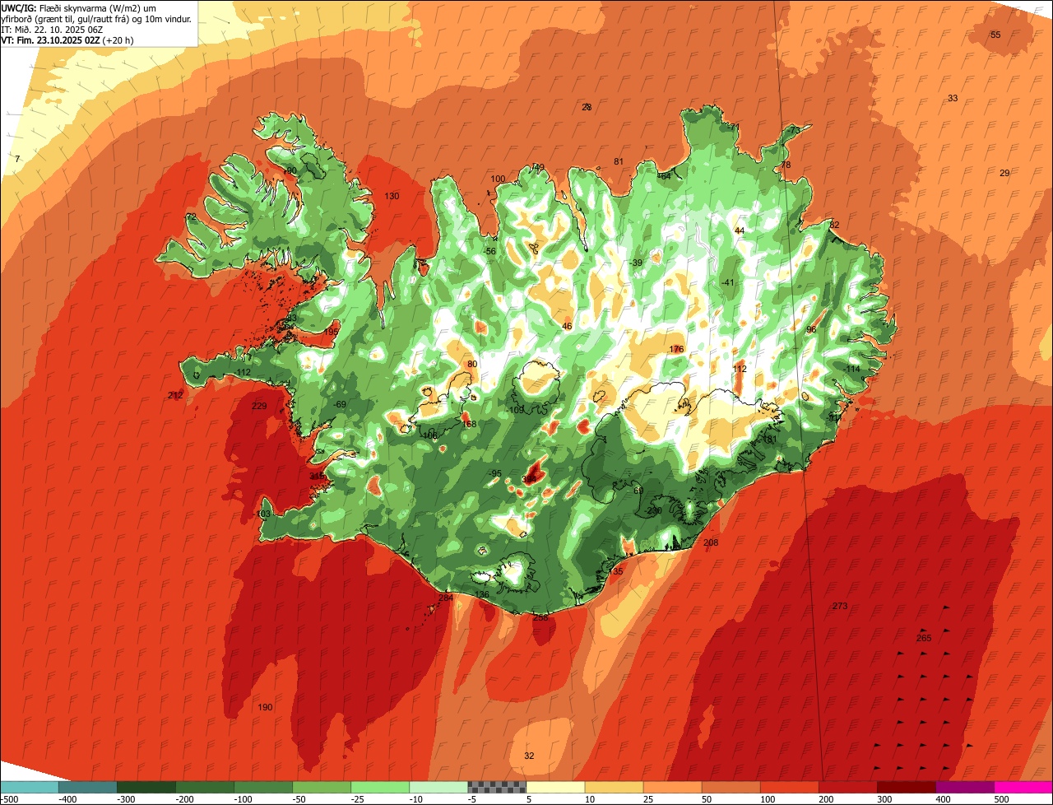1053x805 pixels.
Task: Click the '190' value over the southwestern sea
Action: 265,707
